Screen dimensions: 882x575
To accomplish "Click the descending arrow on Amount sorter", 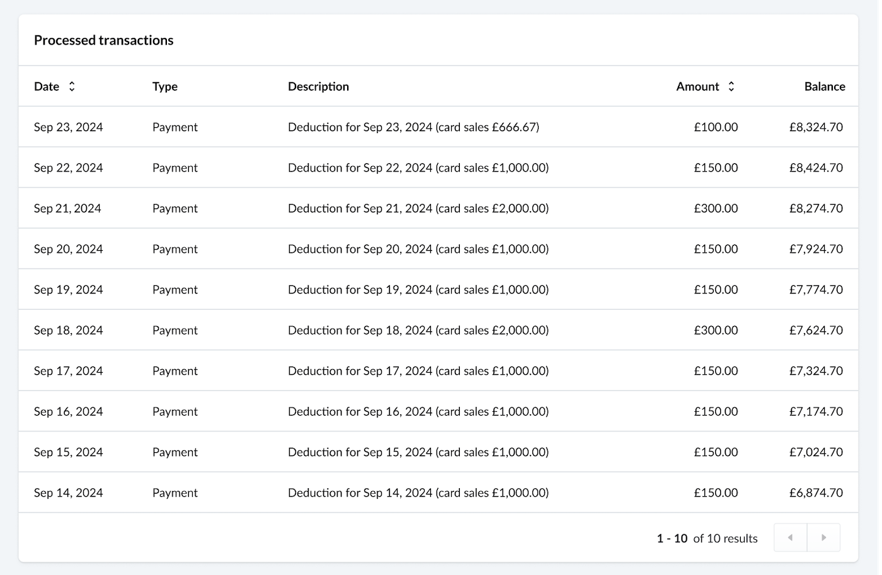I will (x=731, y=90).
